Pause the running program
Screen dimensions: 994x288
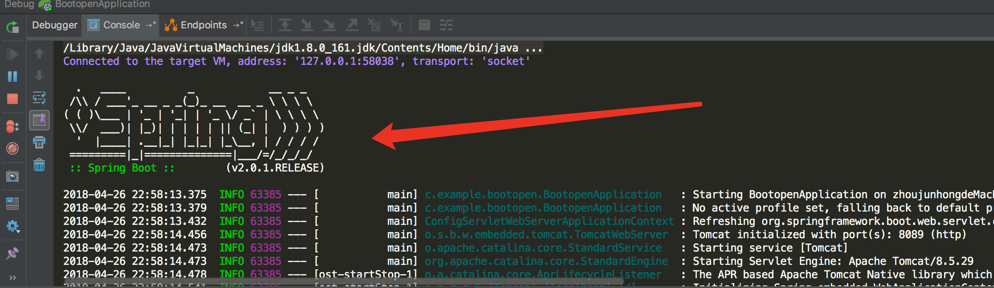tap(12, 76)
